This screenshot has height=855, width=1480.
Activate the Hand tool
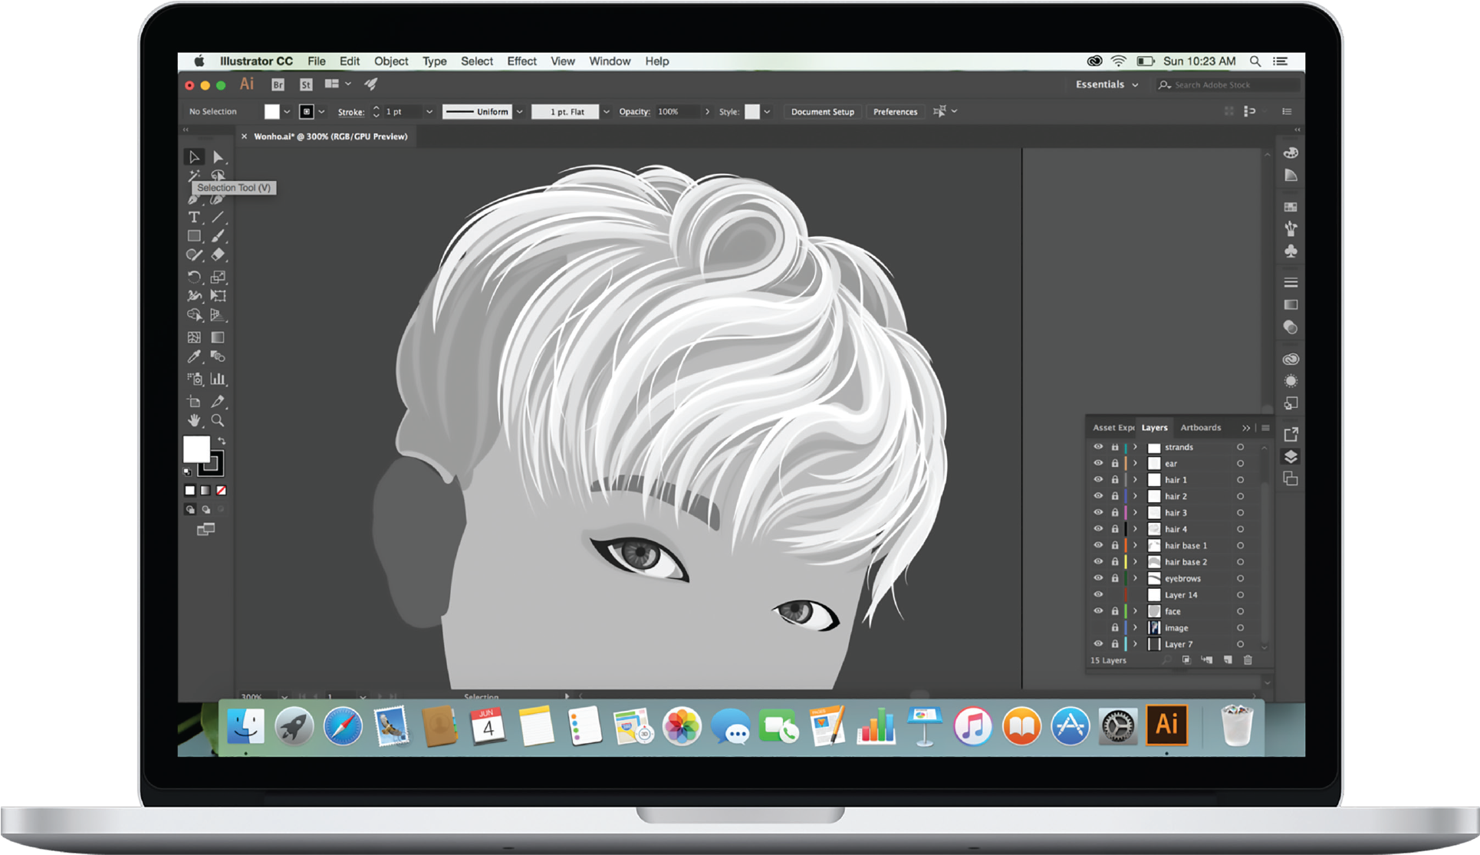coord(194,421)
